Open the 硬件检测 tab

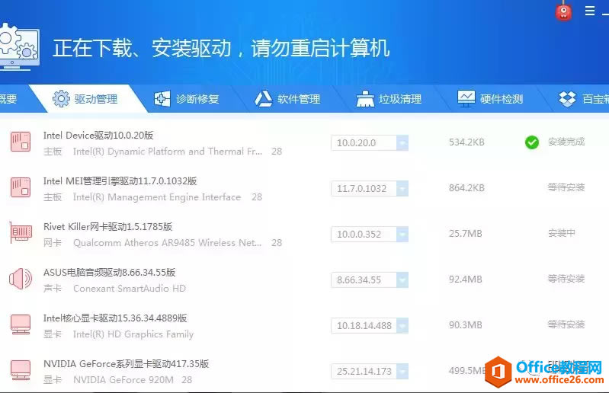coord(490,99)
